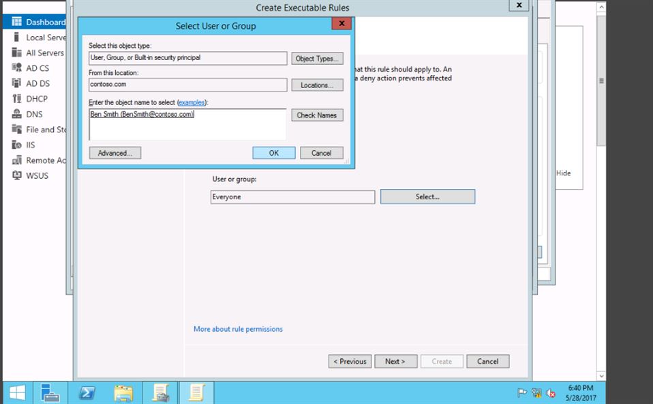Launch Server Manager from the taskbar
The image size is (653, 404).
point(50,393)
